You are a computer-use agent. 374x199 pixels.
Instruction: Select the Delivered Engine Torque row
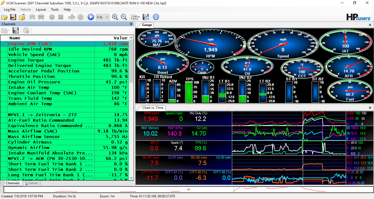64,66
